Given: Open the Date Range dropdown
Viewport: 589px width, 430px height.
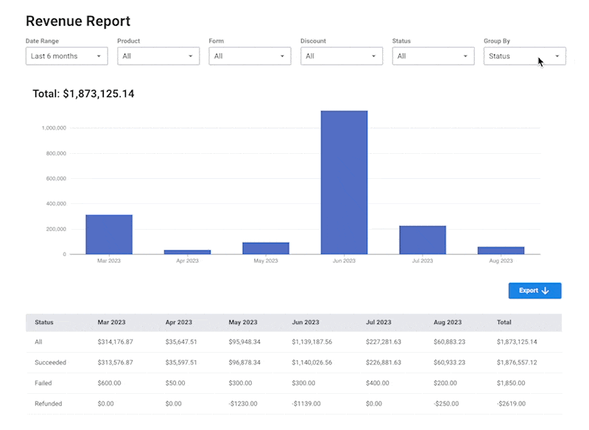Looking at the screenshot, I should tap(67, 56).
